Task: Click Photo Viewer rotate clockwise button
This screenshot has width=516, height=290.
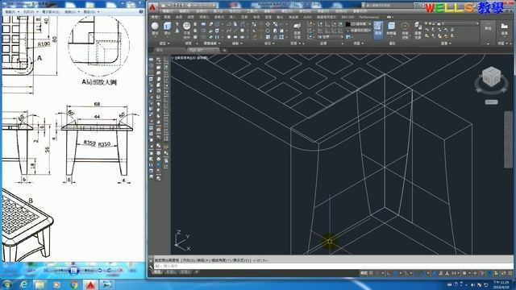Action: point(109,271)
